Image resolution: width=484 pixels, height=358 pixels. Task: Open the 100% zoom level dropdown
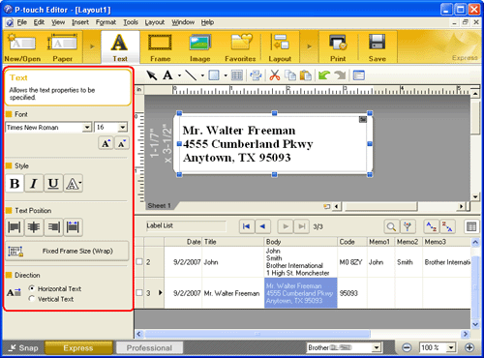tap(451, 347)
